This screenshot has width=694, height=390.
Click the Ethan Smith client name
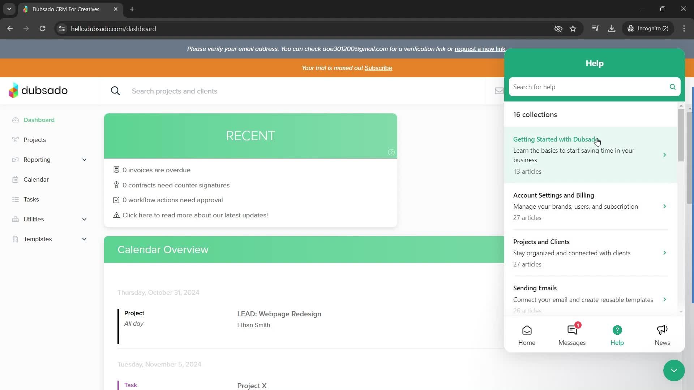(253, 325)
